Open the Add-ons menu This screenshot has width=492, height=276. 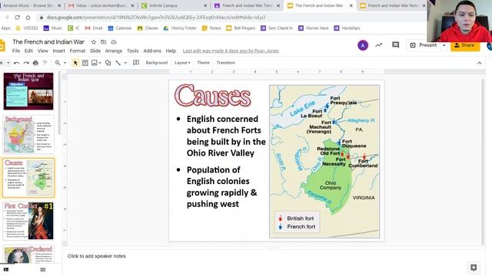coord(152,51)
